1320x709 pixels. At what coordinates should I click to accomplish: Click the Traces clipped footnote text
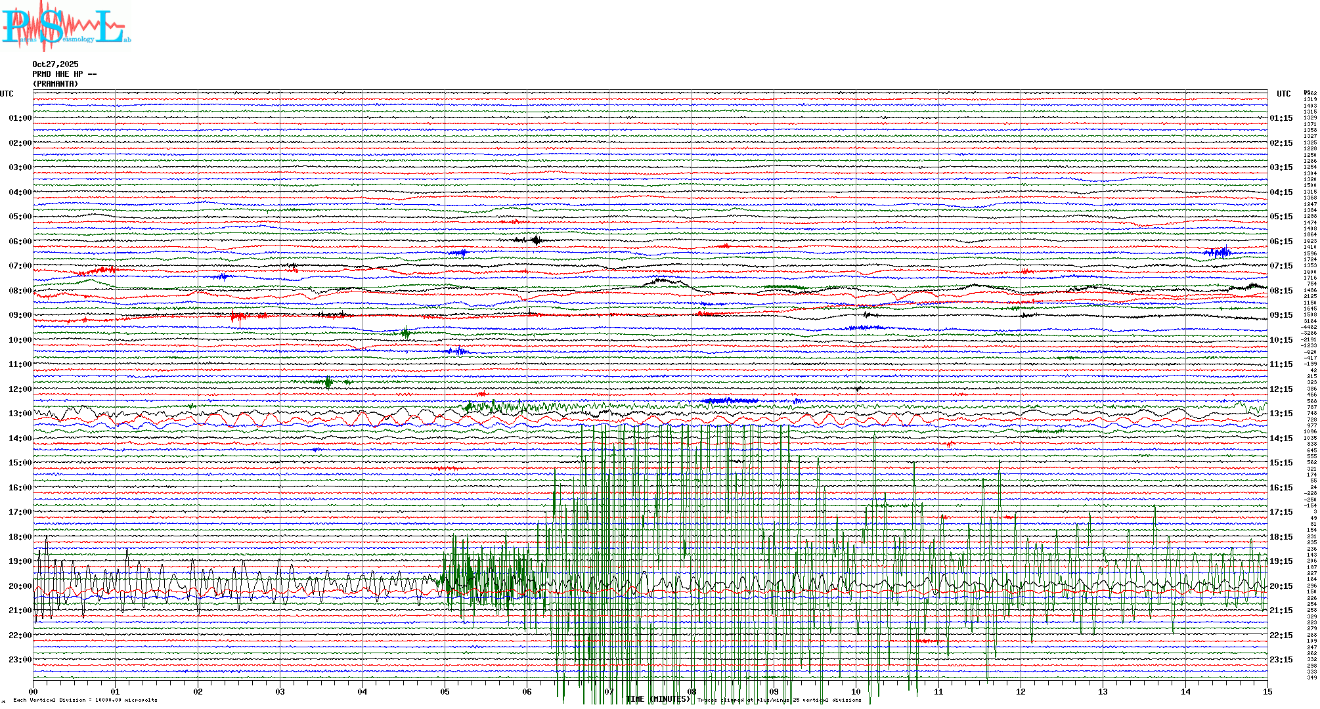point(779,700)
